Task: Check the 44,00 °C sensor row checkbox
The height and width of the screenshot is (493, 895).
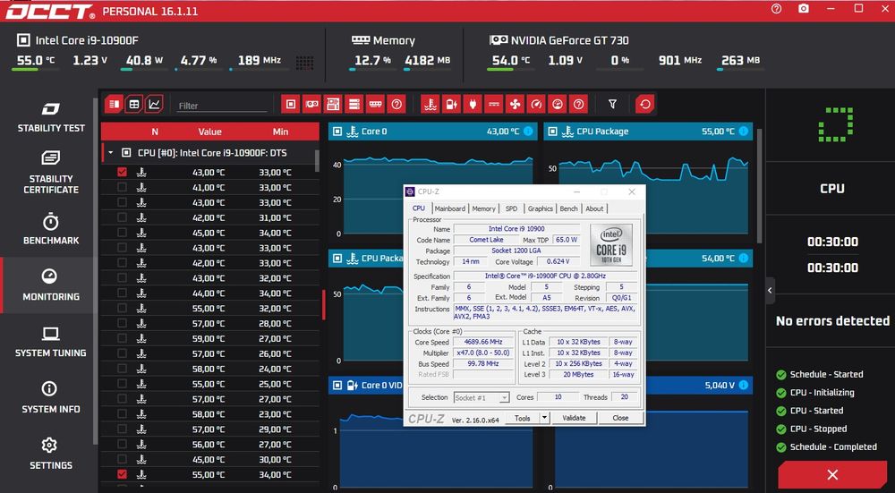Action: tap(122, 293)
